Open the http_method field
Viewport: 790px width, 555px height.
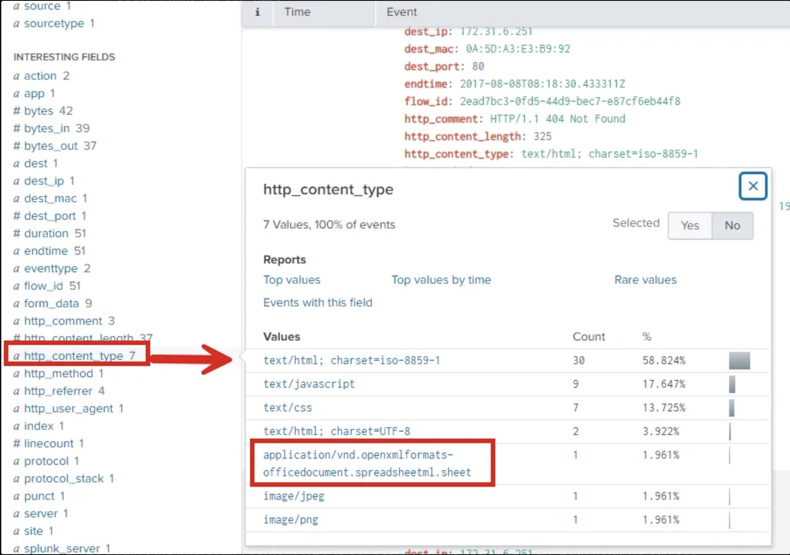[x=58, y=373]
